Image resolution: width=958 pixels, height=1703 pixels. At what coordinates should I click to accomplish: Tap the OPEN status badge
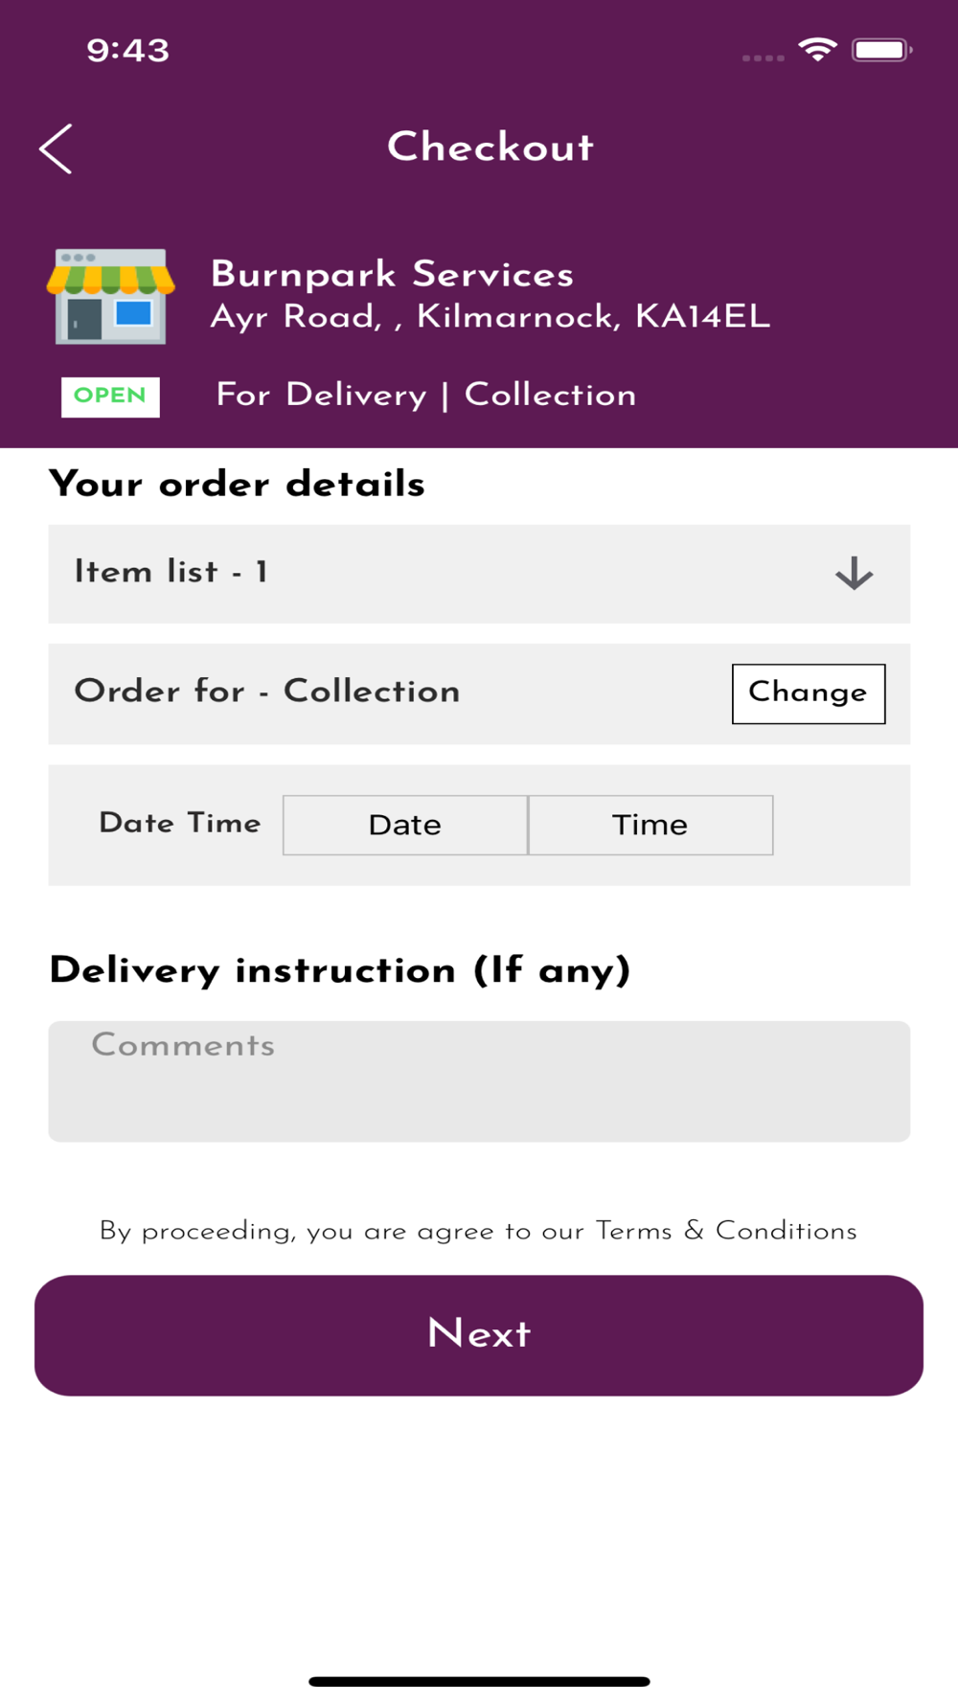click(x=110, y=396)
